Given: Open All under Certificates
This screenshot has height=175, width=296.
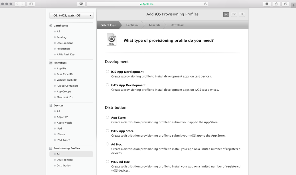Looking at the screenshot, I should 58,31.
